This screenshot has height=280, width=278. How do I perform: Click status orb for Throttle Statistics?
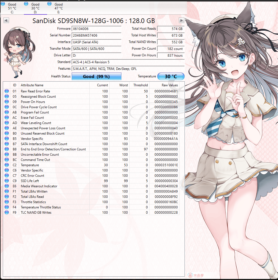tap(7, 202)
